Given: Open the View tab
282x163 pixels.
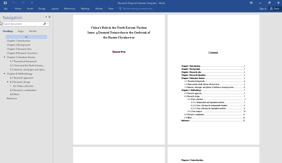Looking at the screenshot, I should [x=111, y=9].
